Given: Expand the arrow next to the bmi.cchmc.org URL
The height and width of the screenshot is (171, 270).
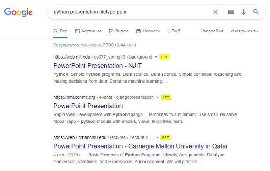Looking at the screenshot, I should 157,97.
